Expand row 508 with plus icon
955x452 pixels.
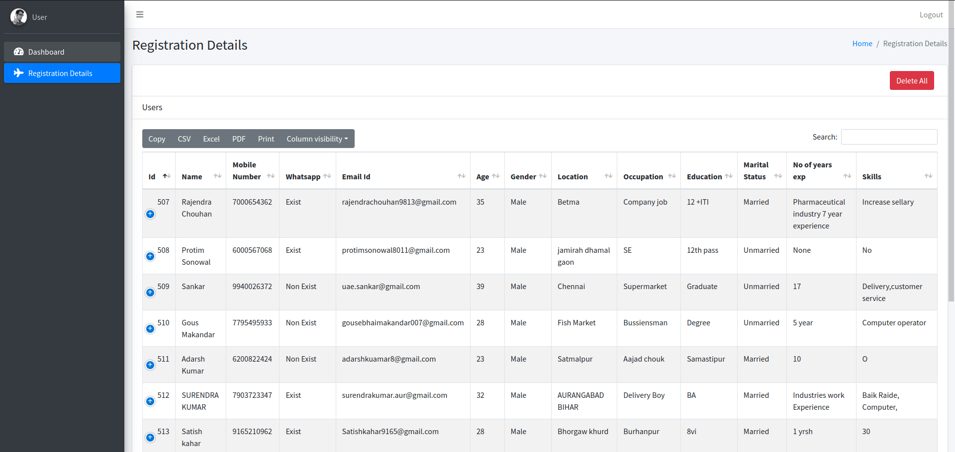pyautogui.click(x=150, y=256)
